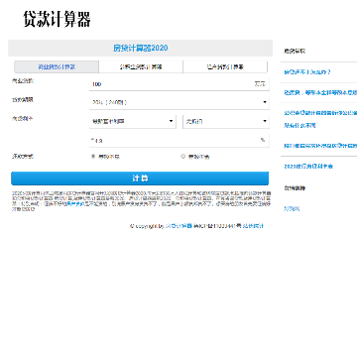This screenshot has height=357, width=357.
Task: Open the rate discount dropdown
Action: tap(226, 121)
